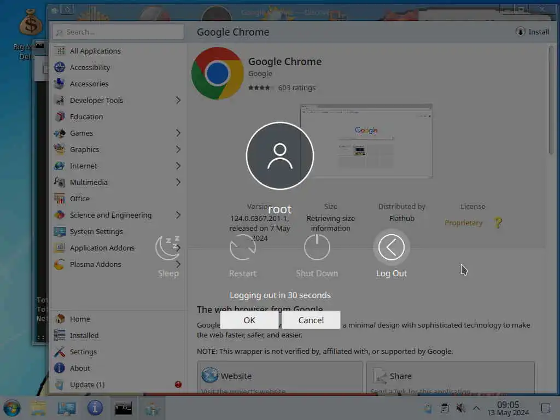Expand the Developer Tools submenu arrow
Screen dimensions: 560x420
tap(178, 101)
